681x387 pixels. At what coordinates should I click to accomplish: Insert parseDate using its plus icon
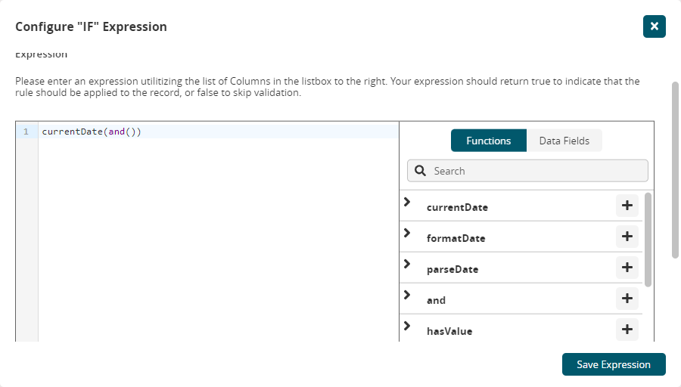coord(627,268)
